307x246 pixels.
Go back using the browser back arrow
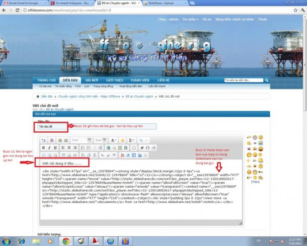tap(4, 10)
